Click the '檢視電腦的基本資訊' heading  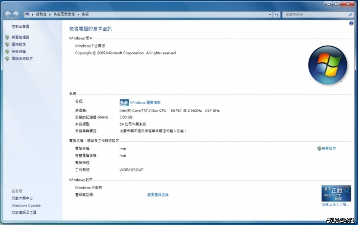pyautogui.click(x=91, y=28)
